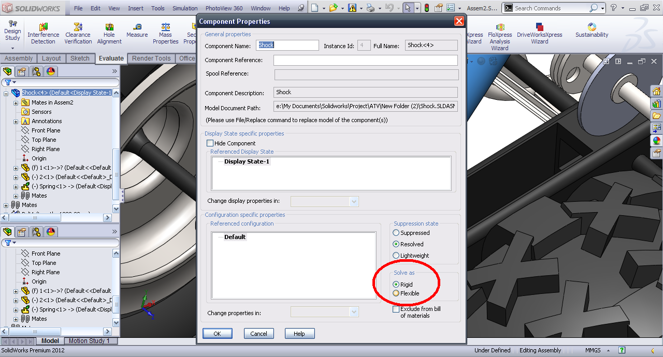This screenshot has width=663, height=357.
Task: Launch Hole Alignment check
Action: point(109,34)
